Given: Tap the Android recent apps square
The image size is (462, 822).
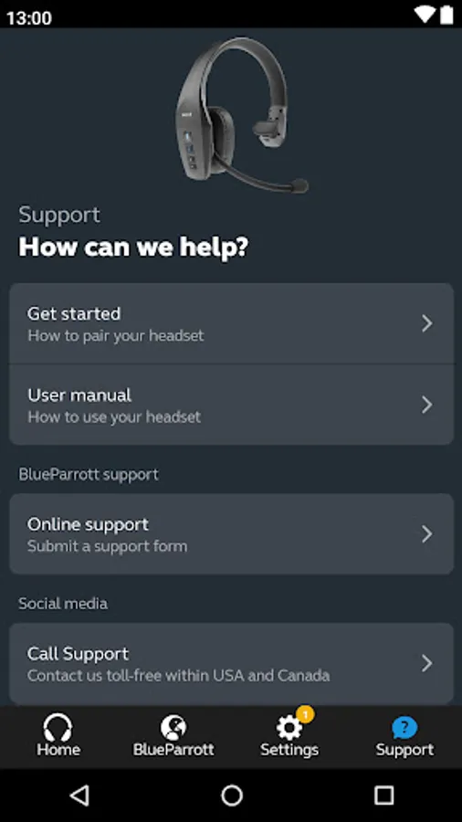Looking at the screenshot, I should coord(384,796).
